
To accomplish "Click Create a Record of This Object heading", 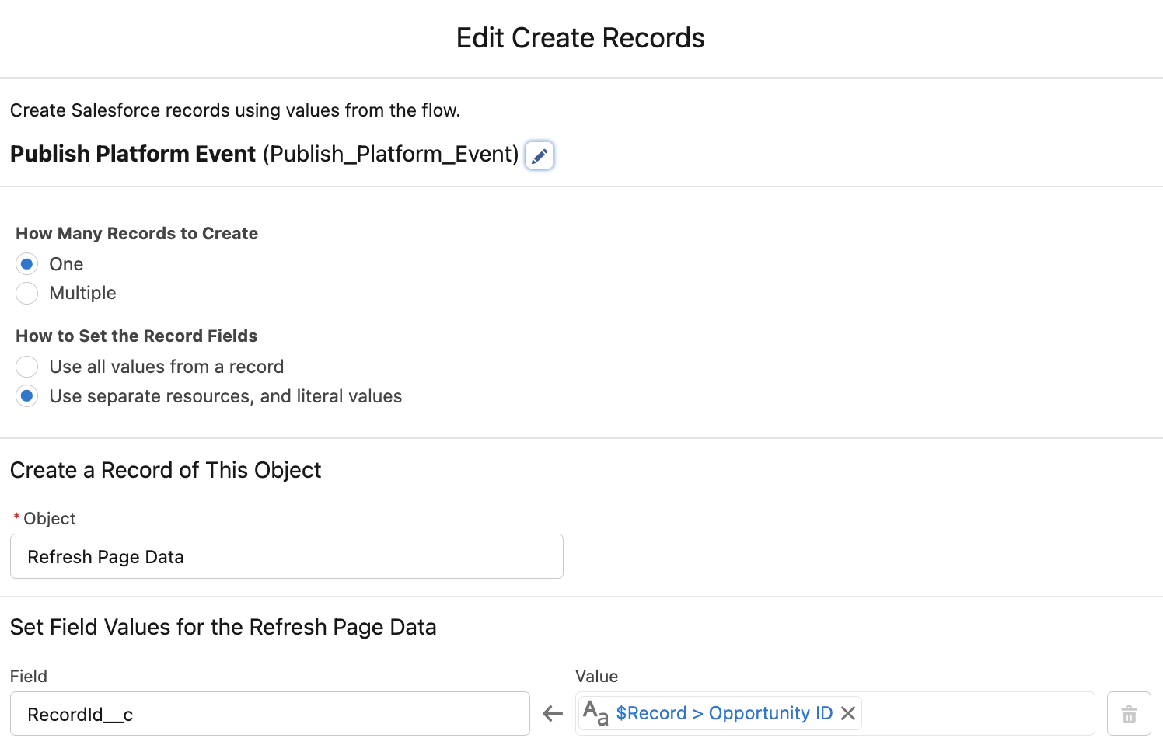I will pos(166,471).
